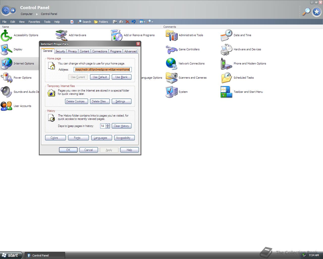Open the Administrative Tools icon
This screenshot has width=323, height=259.
click(172, 35)
